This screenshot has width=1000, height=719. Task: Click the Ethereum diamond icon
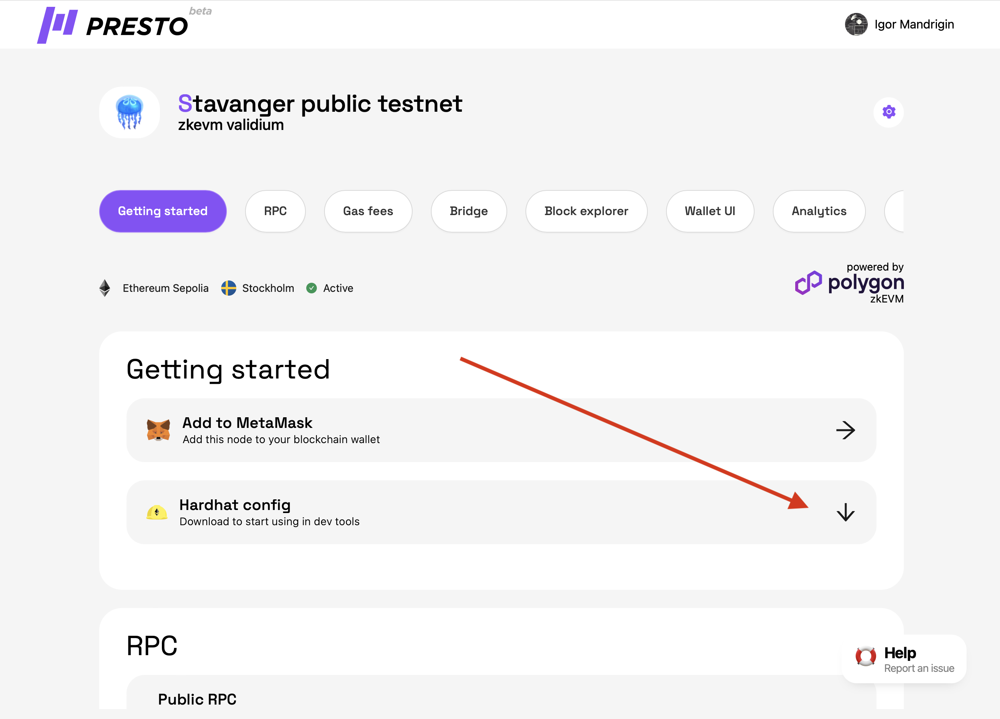click(x=105, y=288)
